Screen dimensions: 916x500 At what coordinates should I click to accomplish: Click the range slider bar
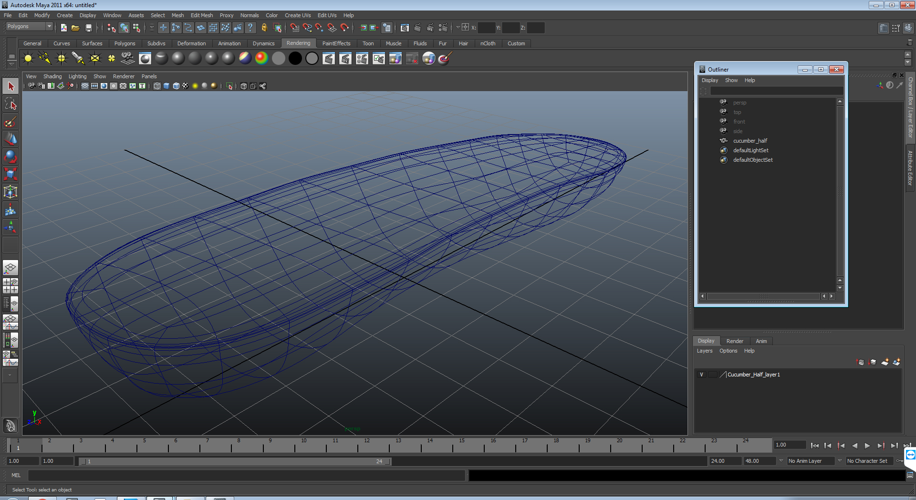tap(235, 461)
